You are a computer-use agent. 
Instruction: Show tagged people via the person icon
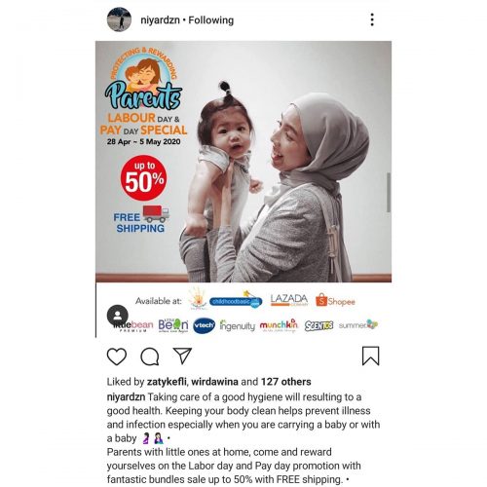118,316
